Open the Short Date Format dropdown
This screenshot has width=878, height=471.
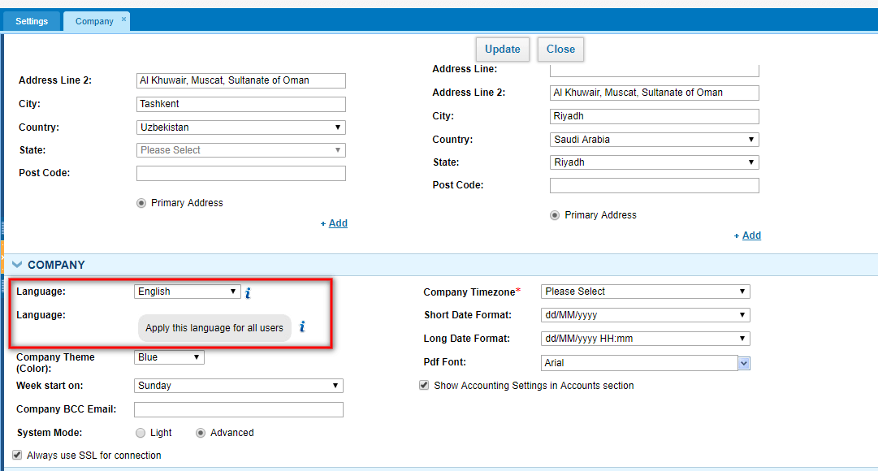tap(645, 315)
